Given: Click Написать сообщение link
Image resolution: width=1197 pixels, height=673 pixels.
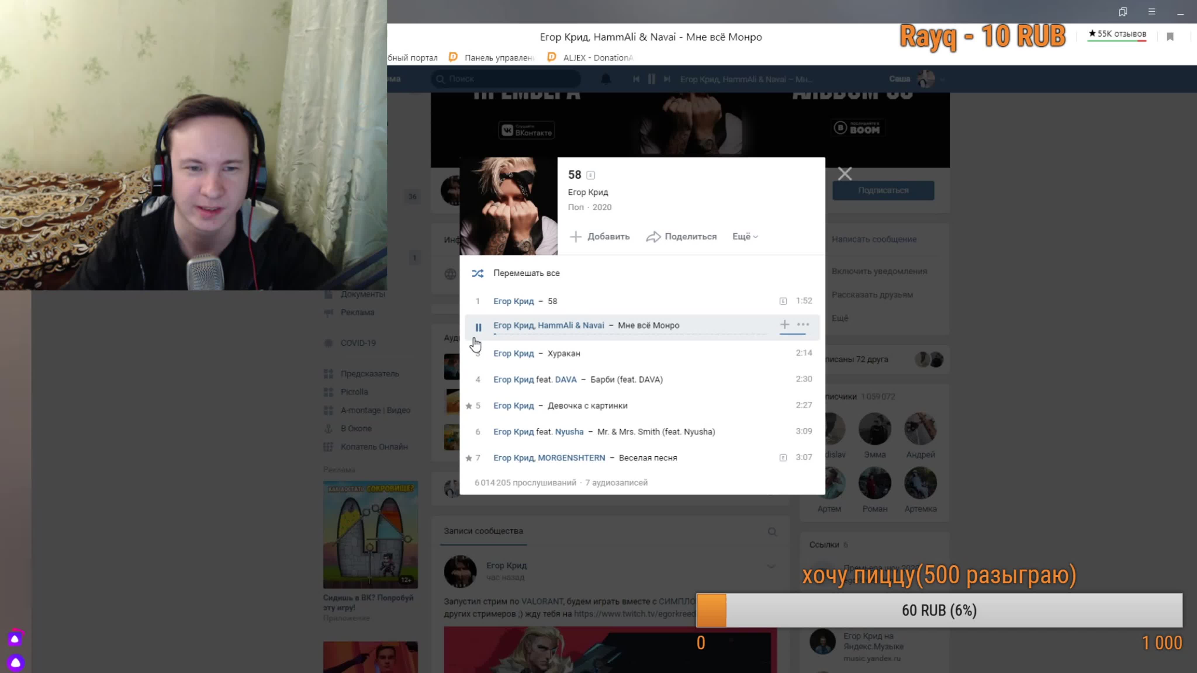Looking at the screenshot, I should 873,239.
